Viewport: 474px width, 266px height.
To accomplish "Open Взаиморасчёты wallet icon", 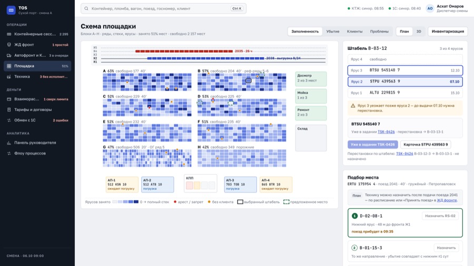I will [9, 99].
